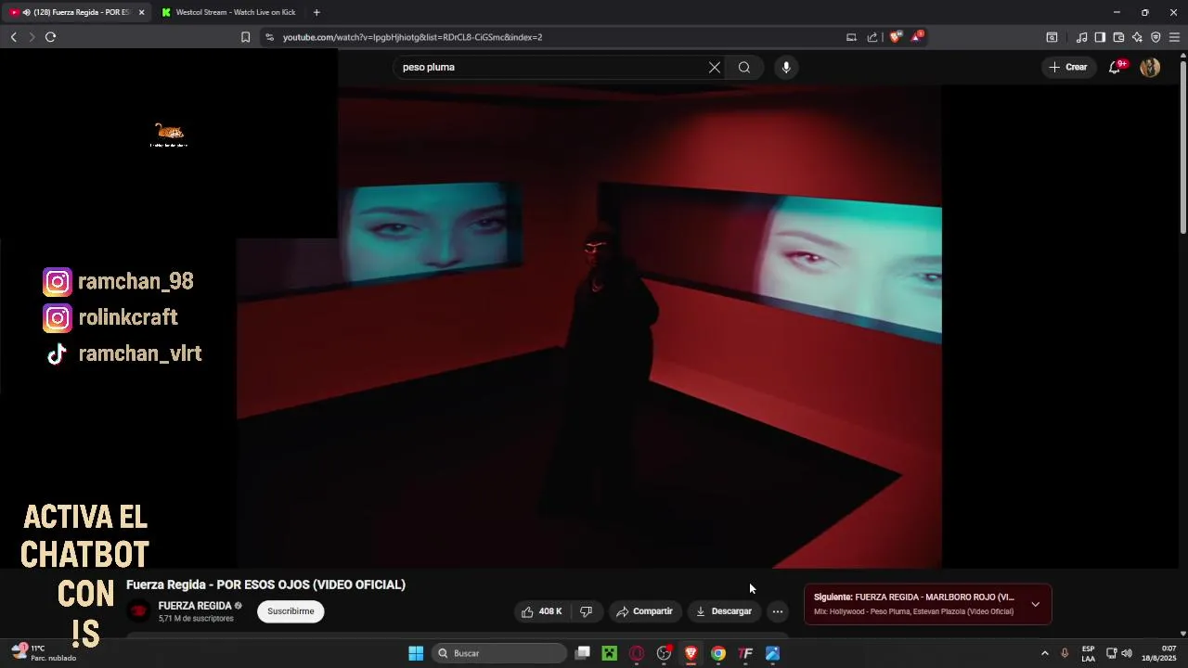Open the browser hamburger menu
Viewport: 1188px width, 668px height.
(1174, 37)
